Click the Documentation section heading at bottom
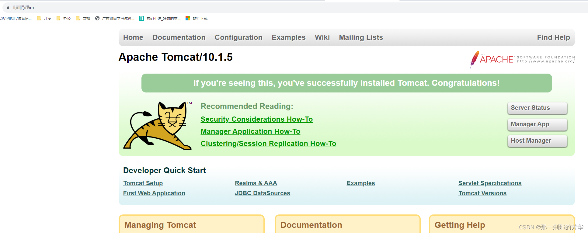 point(311,225)
